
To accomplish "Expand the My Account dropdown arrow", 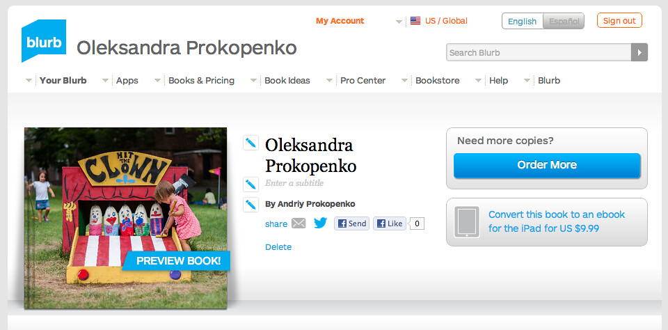I will point(399,22).
